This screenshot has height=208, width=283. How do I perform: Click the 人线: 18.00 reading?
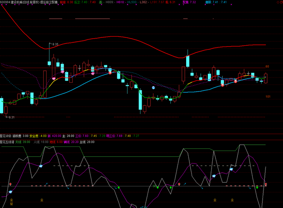pyautogui.click(x=41, y=142)
